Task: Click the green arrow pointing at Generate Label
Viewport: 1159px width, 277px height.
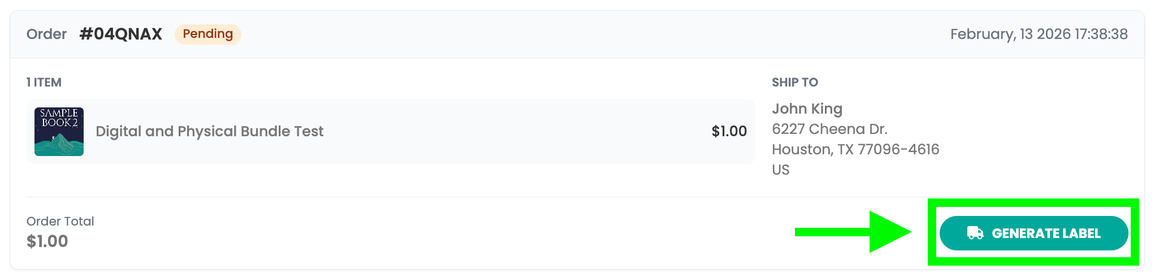Action: (x=853, y=232)
